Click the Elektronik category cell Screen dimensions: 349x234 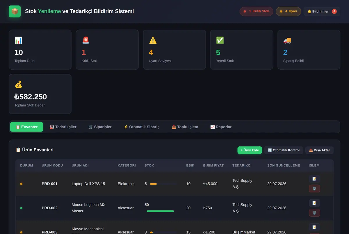126,184
